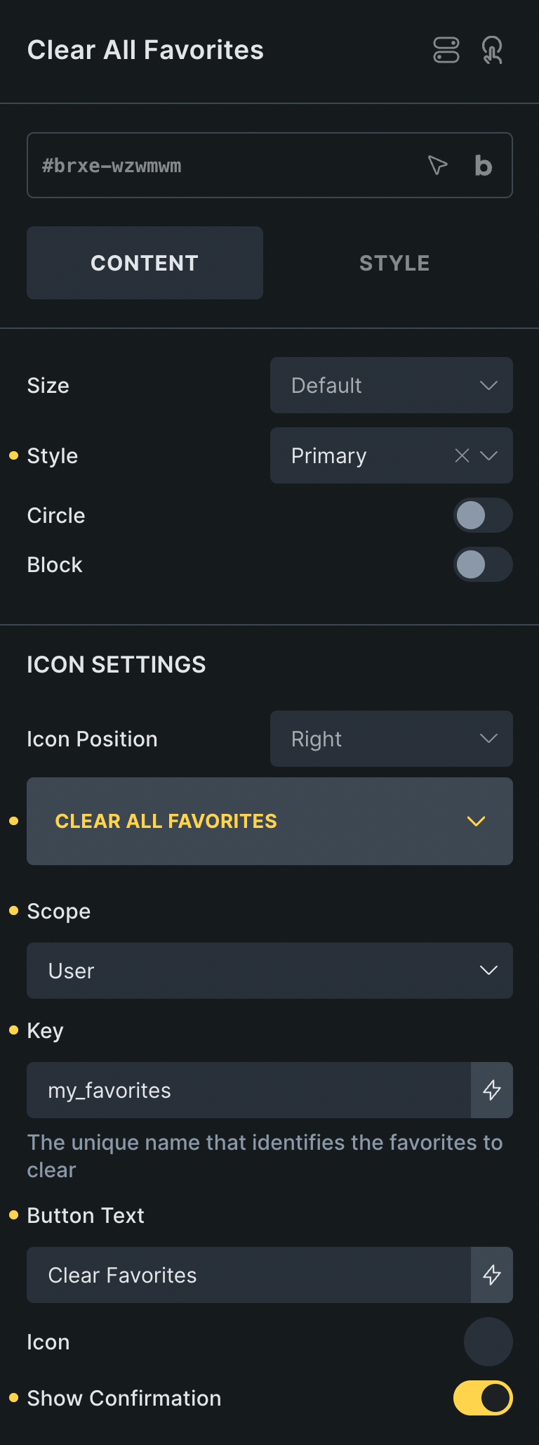539x1445 pixels.
Task: Click the Icon circle swatch
Action: (488, 1342)
